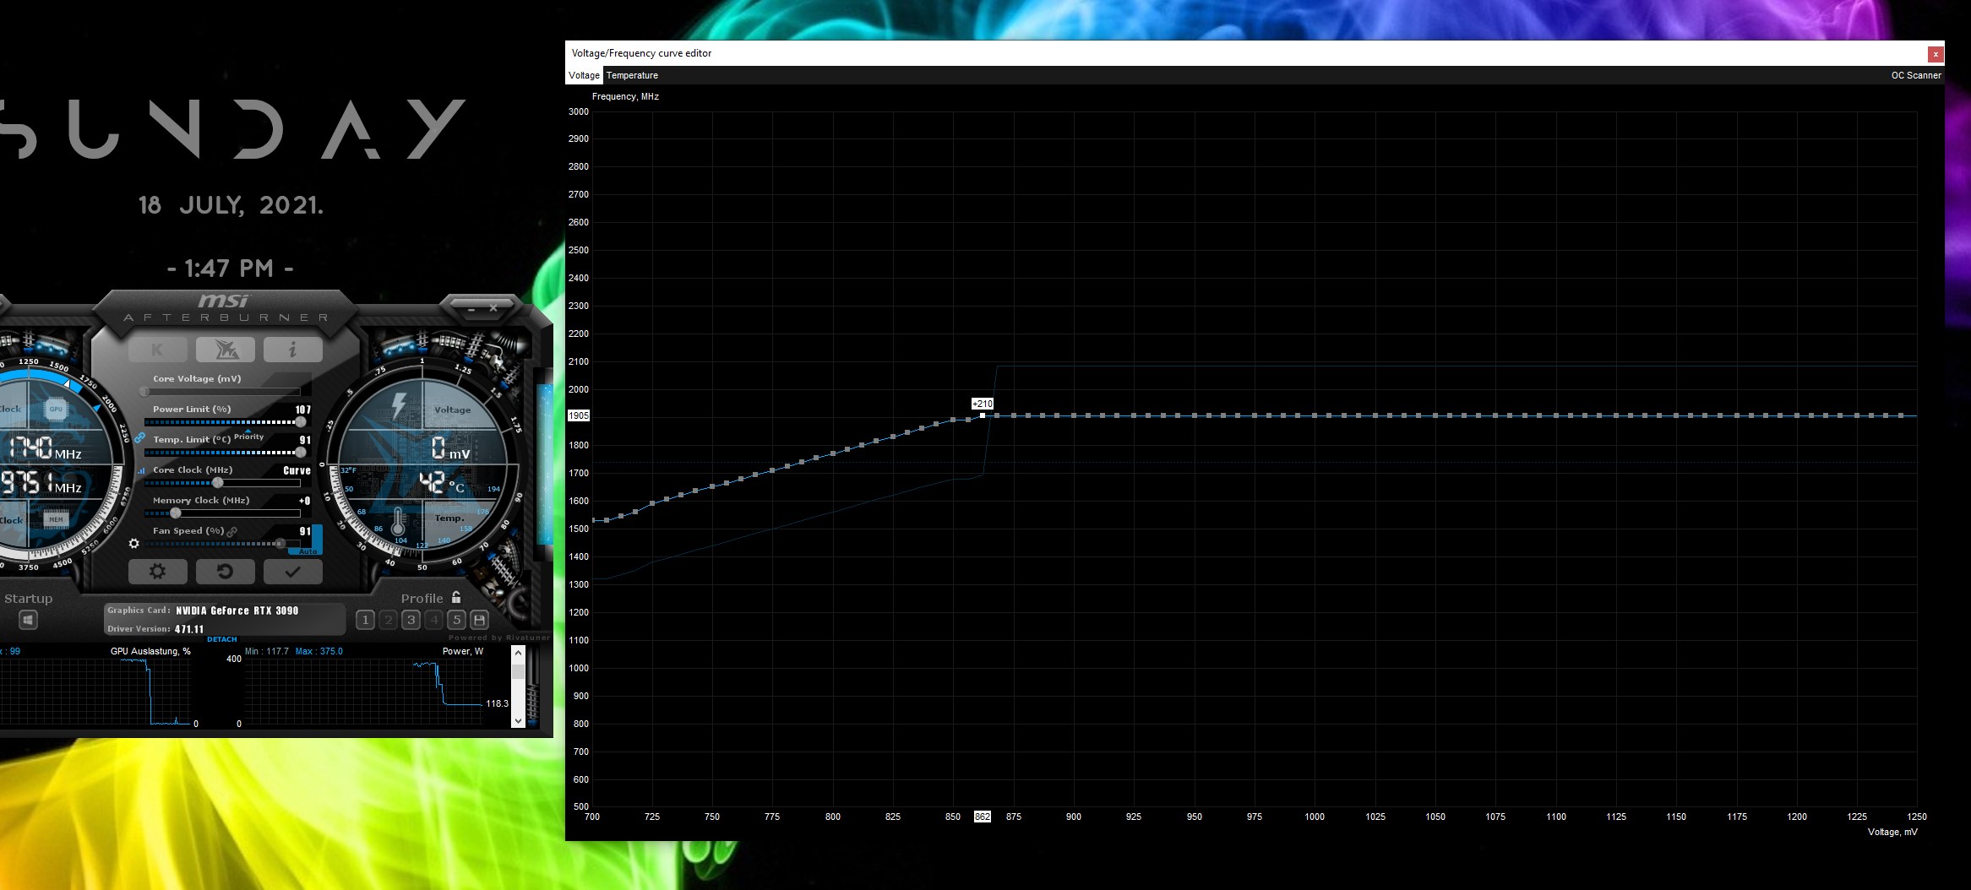The width and height of the screenshot is (1971, 890).
Task: Select profile slot 3
Action: (411, 620)
